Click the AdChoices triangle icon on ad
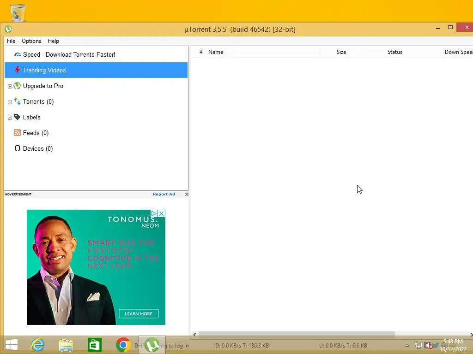Screen dimensions: 473x354 pyautogui.click(x=154, y=213)
